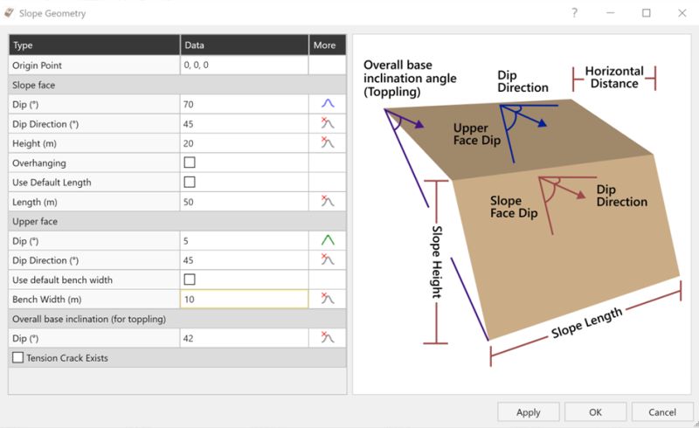Edit Upper face Dip Direction value 45
The width and height of the screenshot is (699, 428).
pos(245,260)
